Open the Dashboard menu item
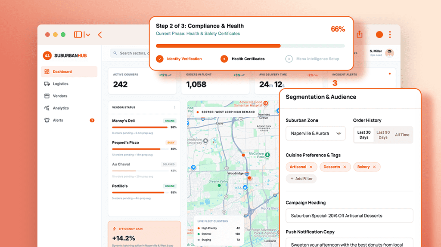Screen dimensions: 441x247 coord(62,72)
